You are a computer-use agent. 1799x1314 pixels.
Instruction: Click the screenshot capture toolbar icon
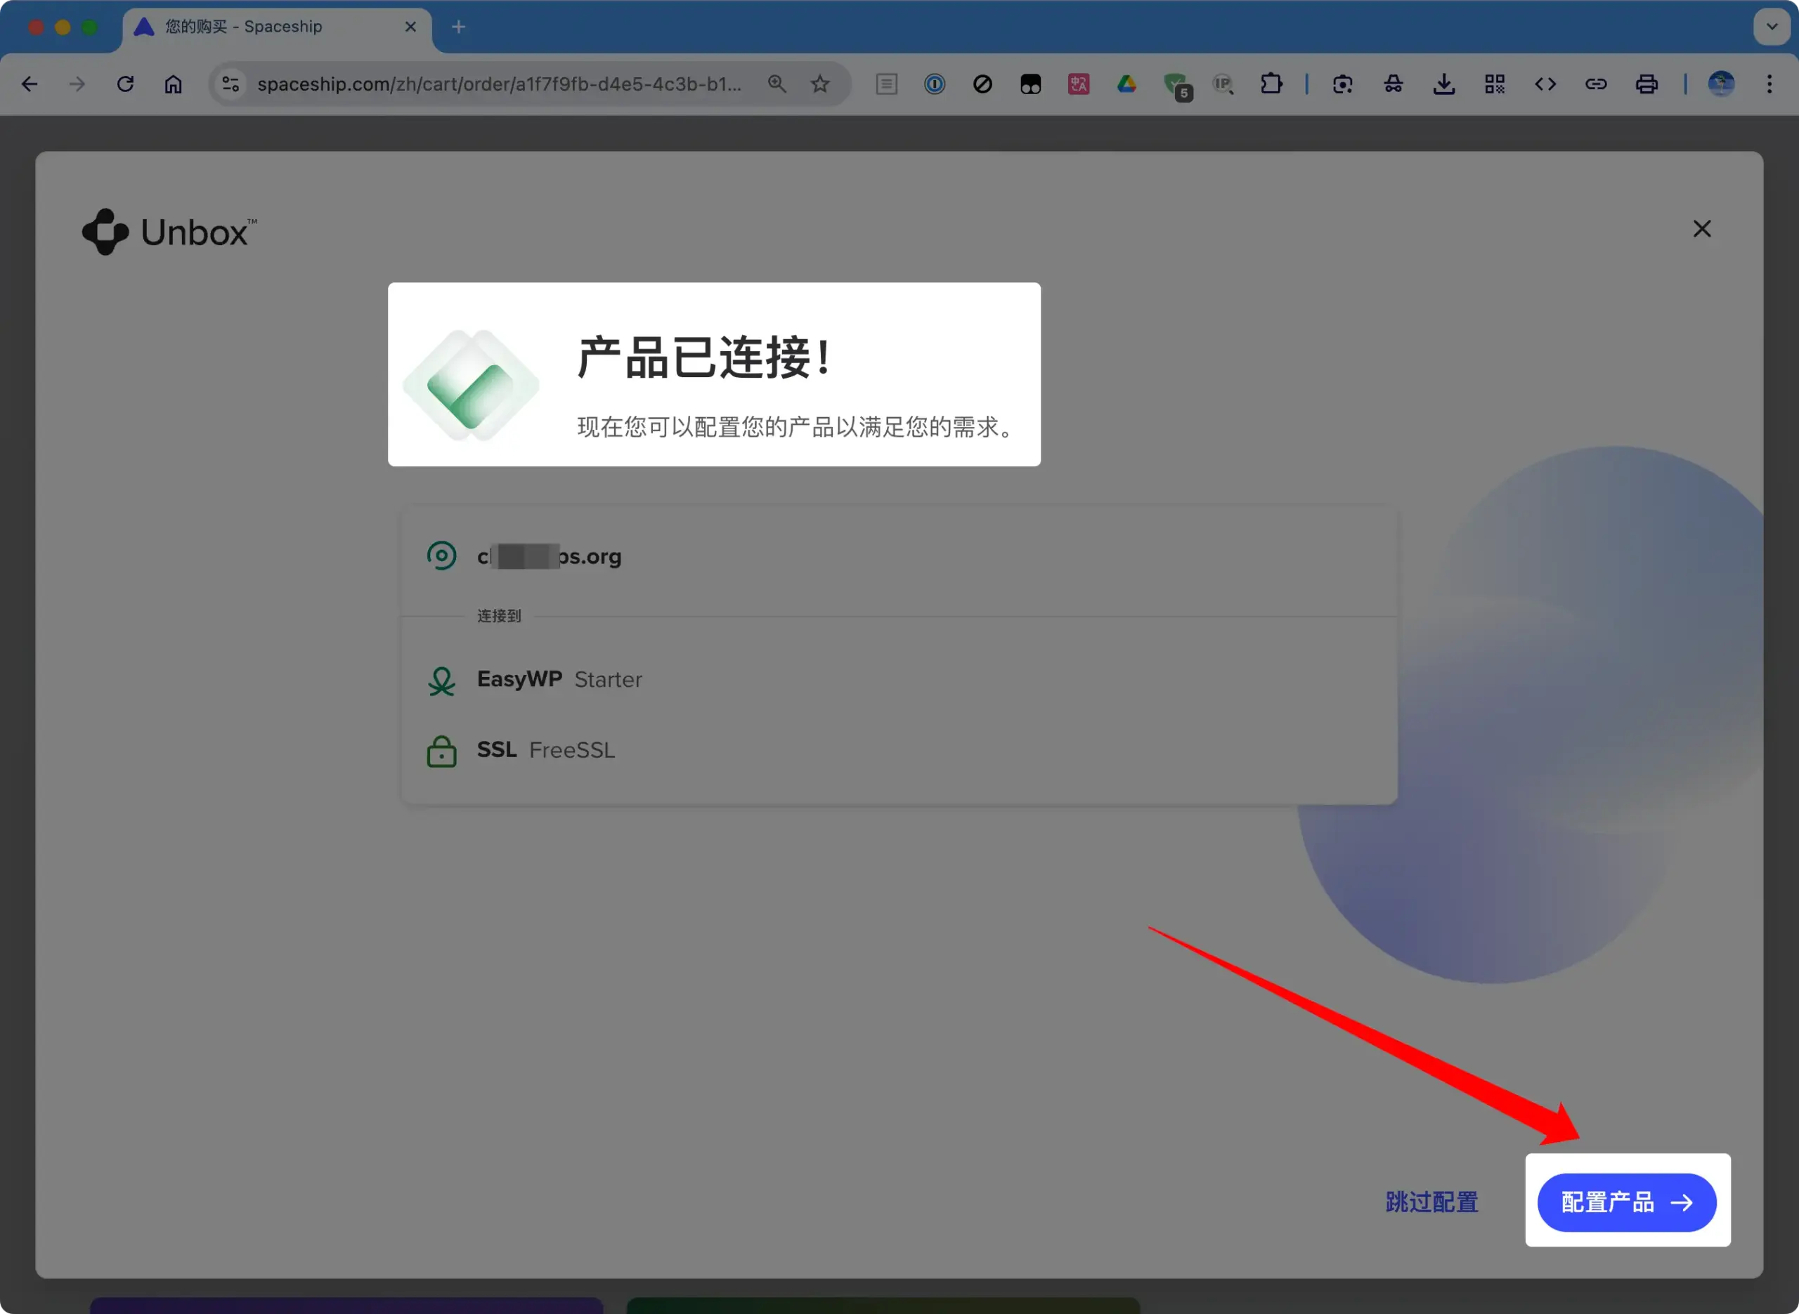point(1343,84)
